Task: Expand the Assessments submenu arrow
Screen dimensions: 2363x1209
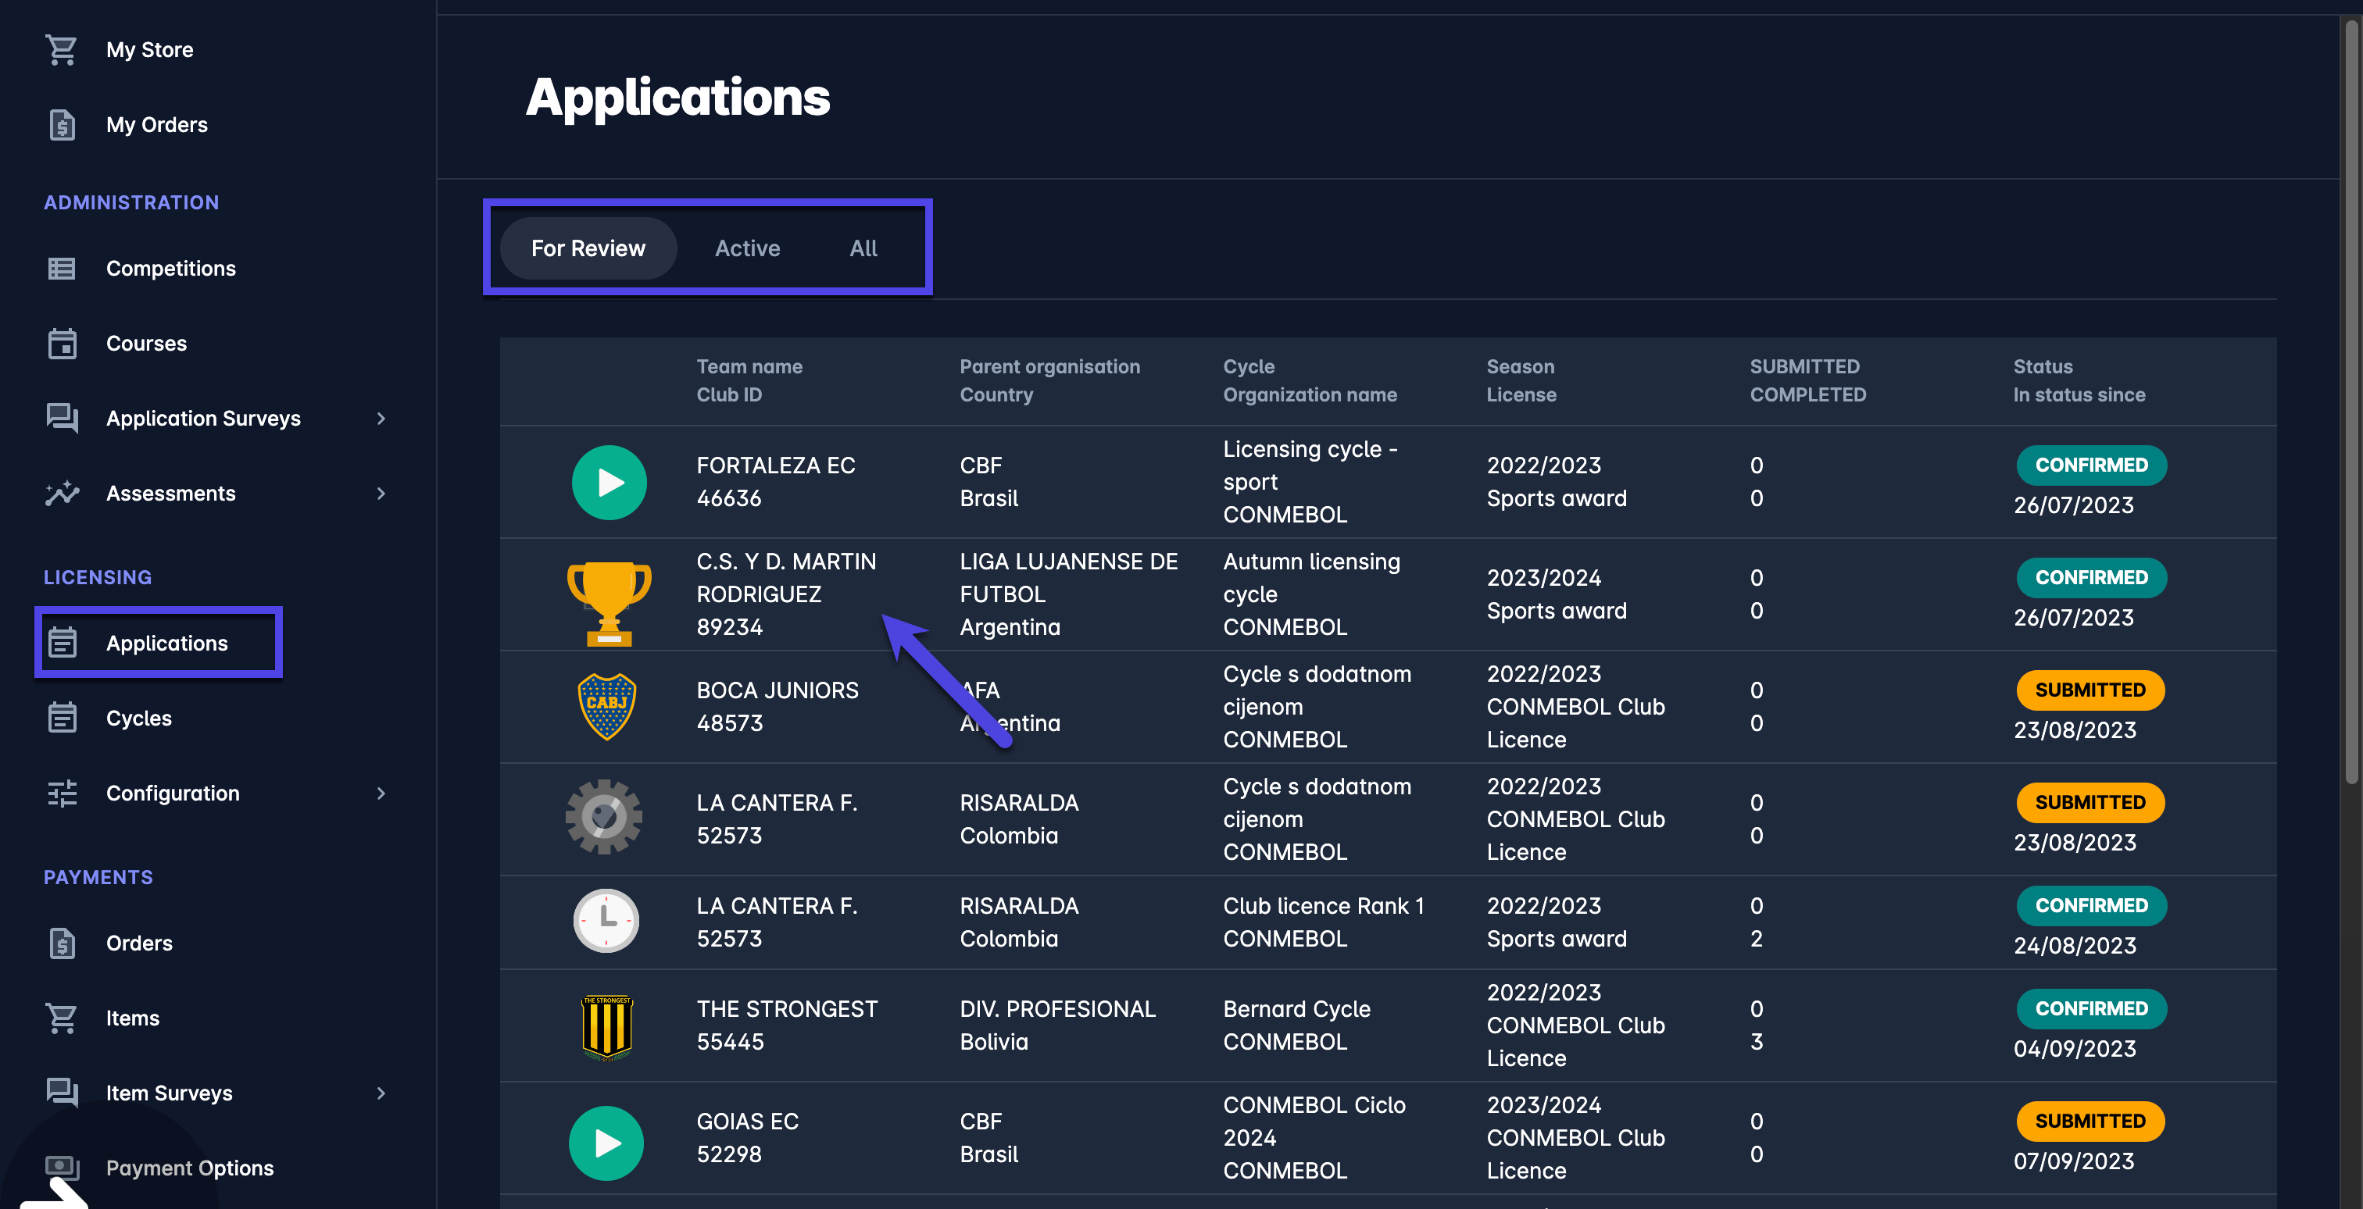Action: tap(381, 494)
